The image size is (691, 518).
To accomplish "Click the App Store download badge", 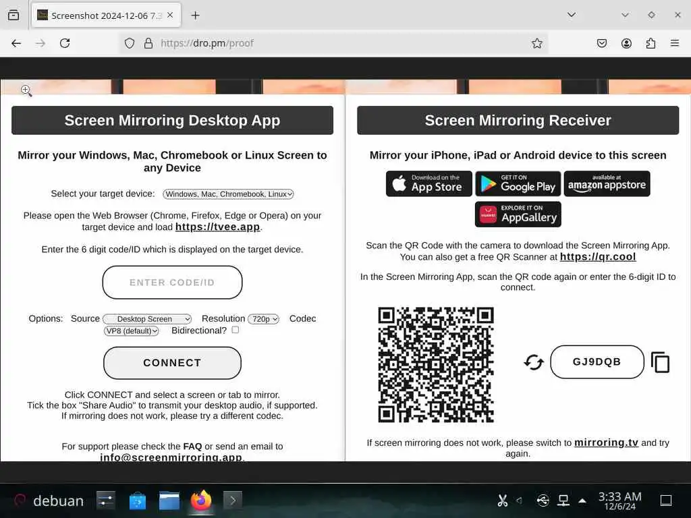I will (429, 183).
